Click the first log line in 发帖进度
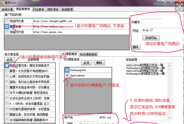184x124 pixels. (145, 65)
